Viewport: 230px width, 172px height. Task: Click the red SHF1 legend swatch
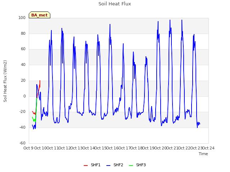[x=86, y=166]
